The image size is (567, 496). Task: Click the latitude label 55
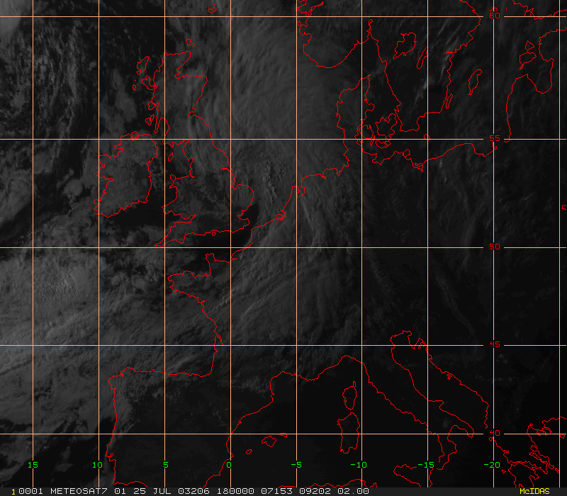pyautogui.click(x=494, y=138)
